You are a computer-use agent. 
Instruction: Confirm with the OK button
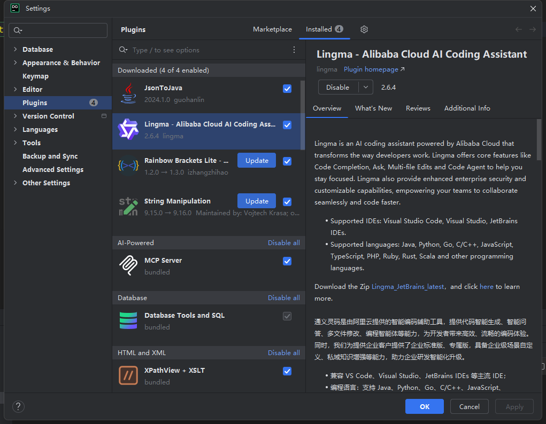(x=425, y=406)
